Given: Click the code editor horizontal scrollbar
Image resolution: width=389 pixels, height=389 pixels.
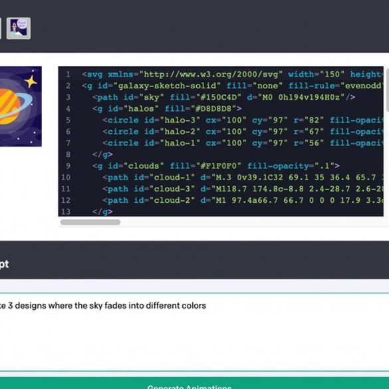Looking at the screenshot, I should click(90, 222).
